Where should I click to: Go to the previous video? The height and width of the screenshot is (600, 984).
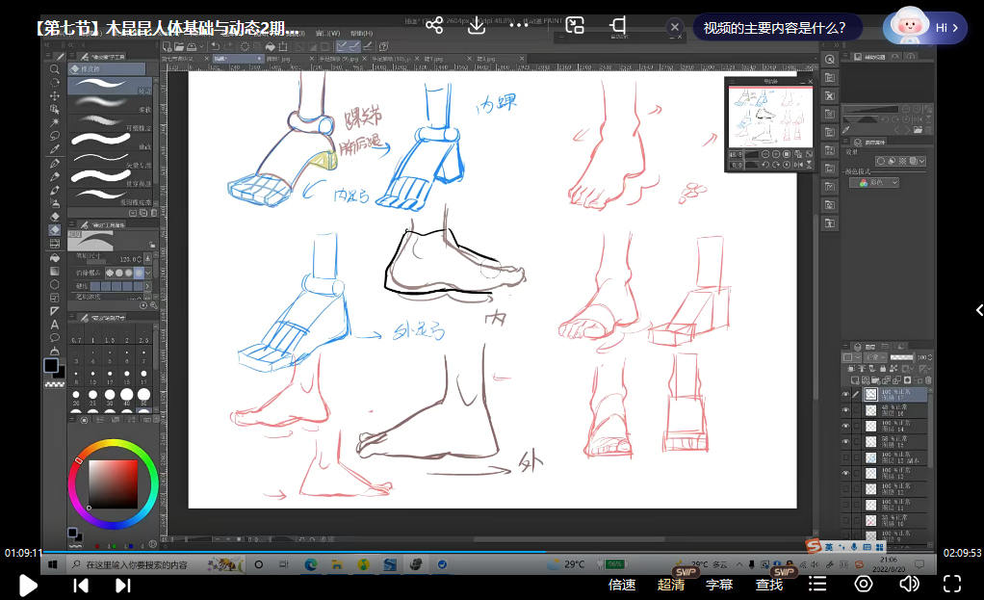coord(81,584)
